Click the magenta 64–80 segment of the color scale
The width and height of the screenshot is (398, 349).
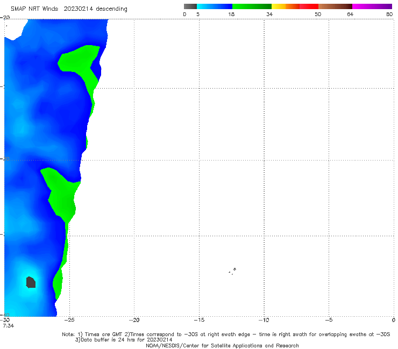[x=372, y=6]
